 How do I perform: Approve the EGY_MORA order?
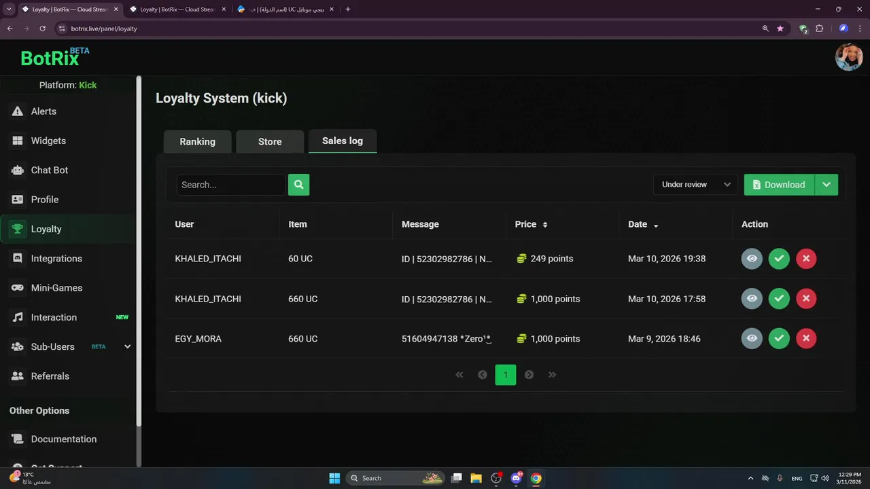pos(779,338)
